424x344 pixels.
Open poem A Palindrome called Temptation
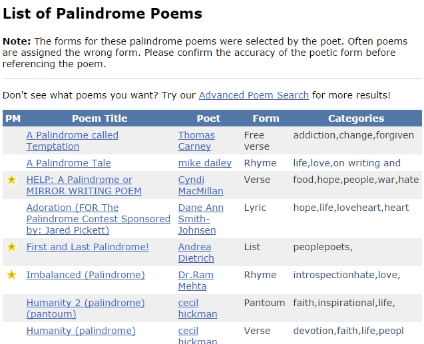(x=72, y=140)
